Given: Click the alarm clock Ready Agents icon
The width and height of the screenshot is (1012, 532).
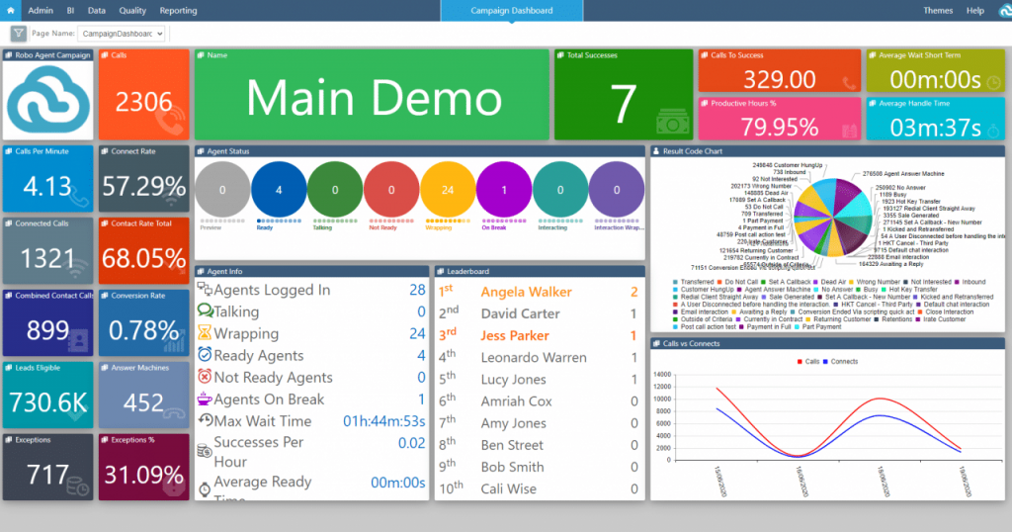Looking at the screenshot, I should [205, 355].
